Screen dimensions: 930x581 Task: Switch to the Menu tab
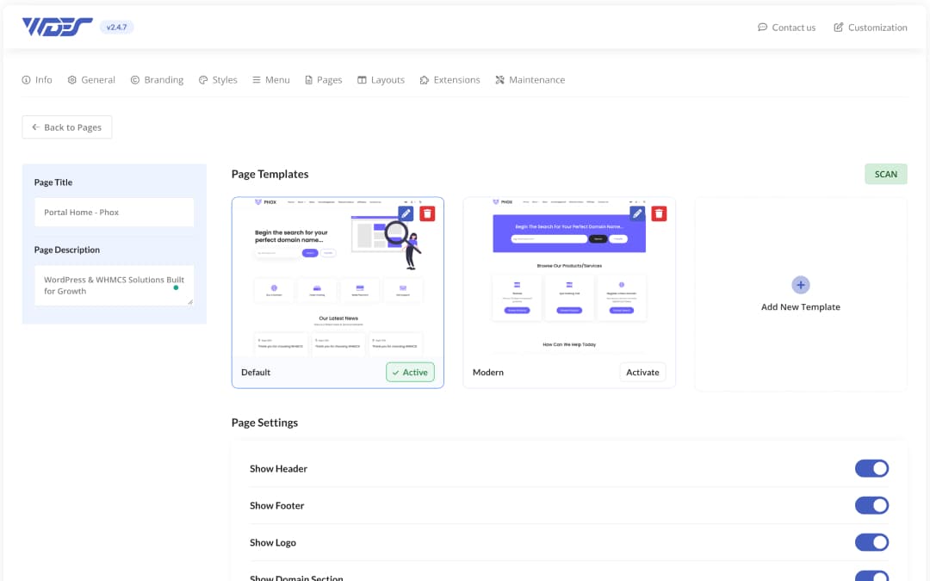coord(271,79)
